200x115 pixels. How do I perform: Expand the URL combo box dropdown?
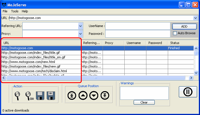click(195, 18)
